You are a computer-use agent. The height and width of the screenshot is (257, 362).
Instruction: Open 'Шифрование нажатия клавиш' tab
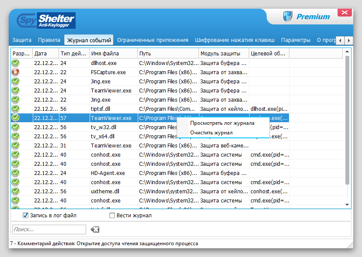click(235, 40)
